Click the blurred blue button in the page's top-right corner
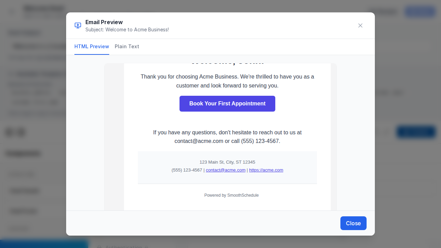 pyautogui.click(x=420, y=12)
